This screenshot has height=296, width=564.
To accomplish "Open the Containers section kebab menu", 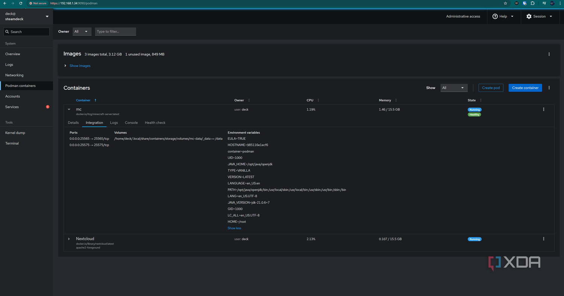I will coord(549,88).
